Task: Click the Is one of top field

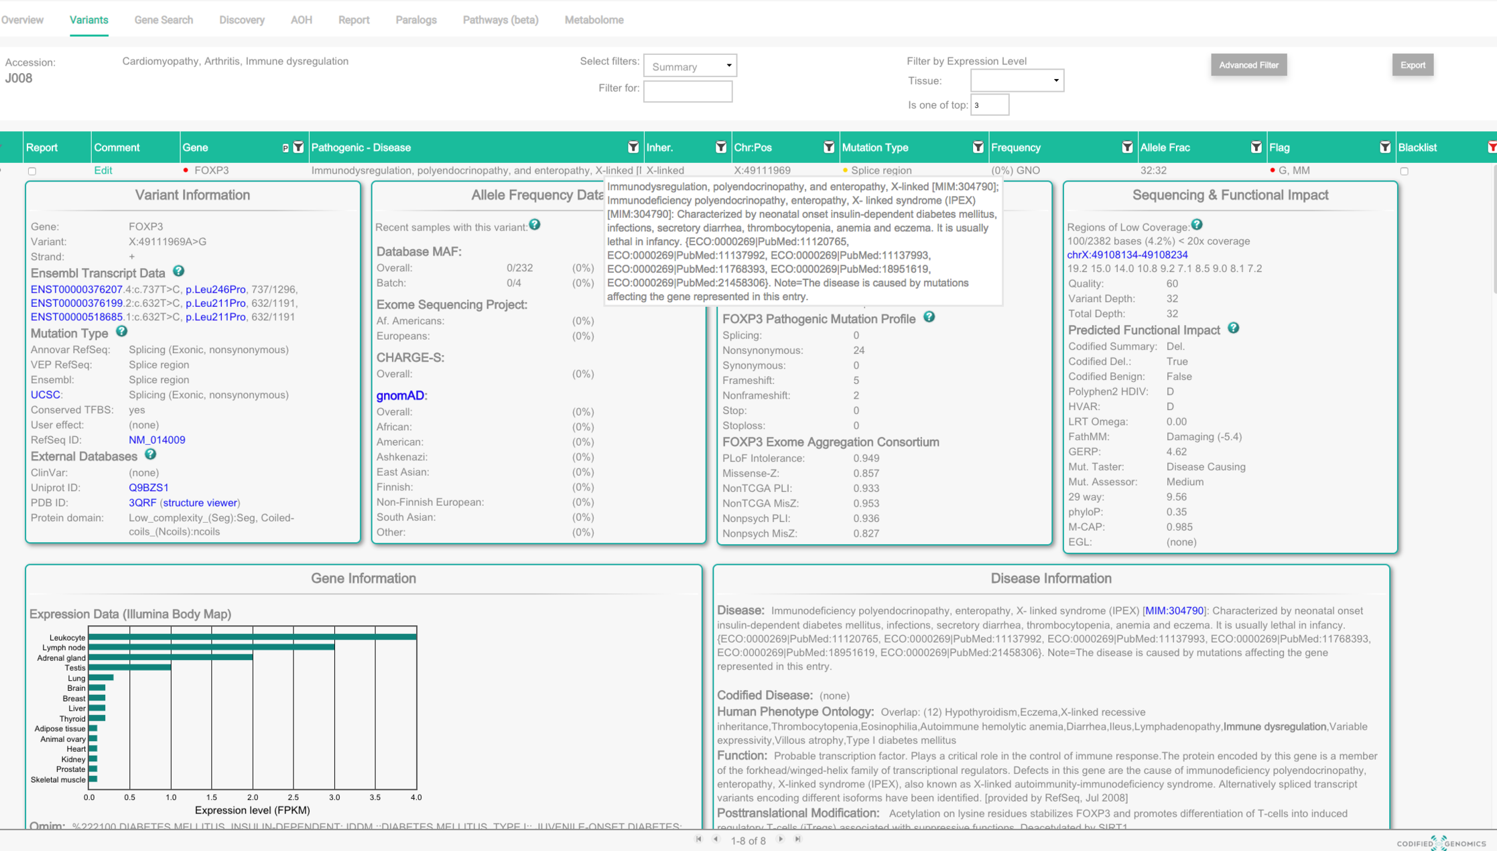Action: tap(990, 105)
